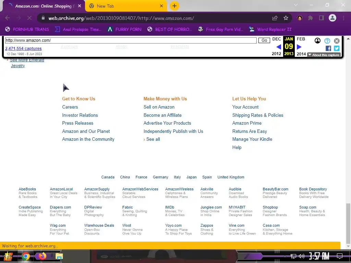Open the Chrome profile avatar

[332, 18]
